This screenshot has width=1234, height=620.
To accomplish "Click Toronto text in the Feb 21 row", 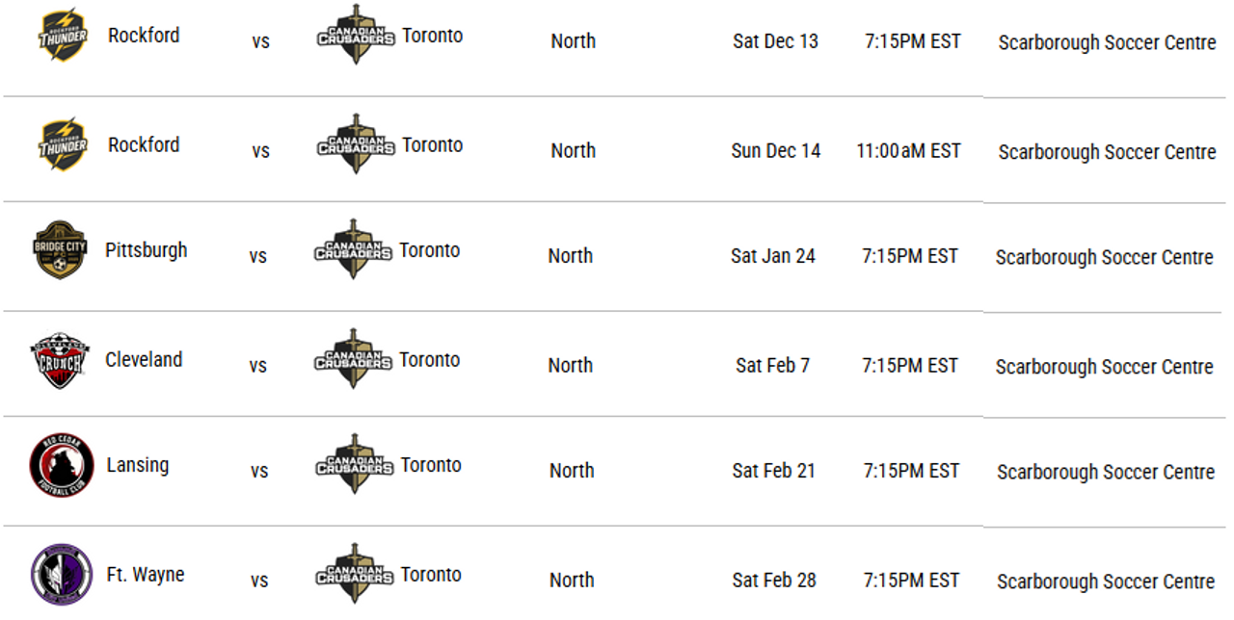I will click(x=431, y=465).
